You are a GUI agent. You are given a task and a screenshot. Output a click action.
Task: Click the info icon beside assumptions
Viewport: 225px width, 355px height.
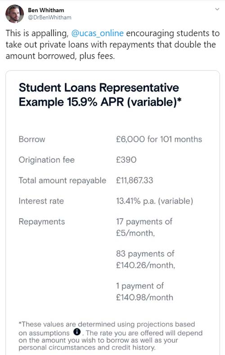coord(77,332)
